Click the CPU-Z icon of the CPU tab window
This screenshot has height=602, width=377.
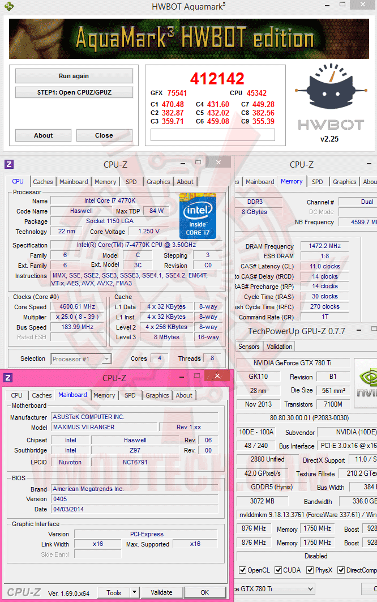(9, 164)
